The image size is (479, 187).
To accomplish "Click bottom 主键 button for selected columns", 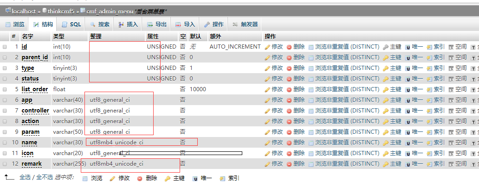I will click(175, 178).
